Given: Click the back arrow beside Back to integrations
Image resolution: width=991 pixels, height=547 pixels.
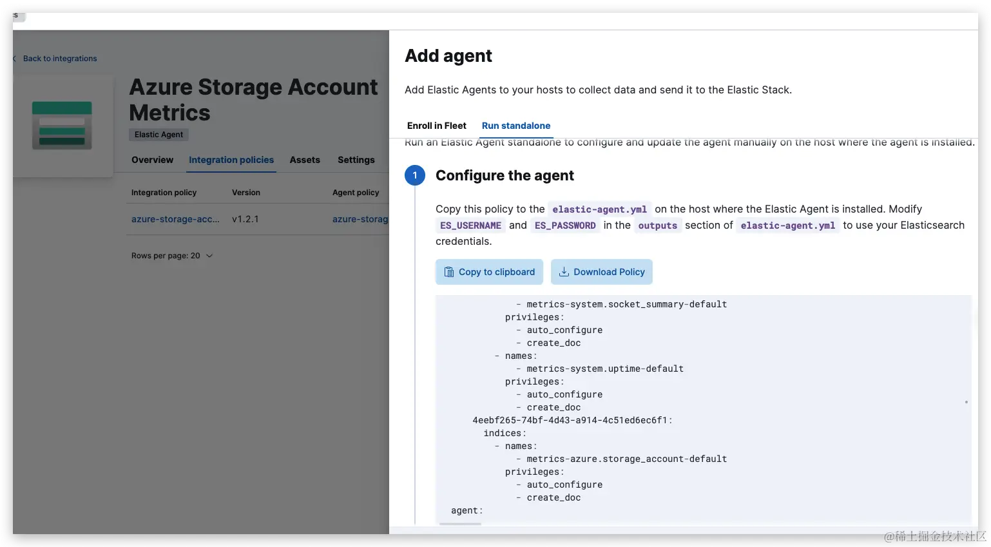Looking at the screenshot, I should tap(15, 59).
